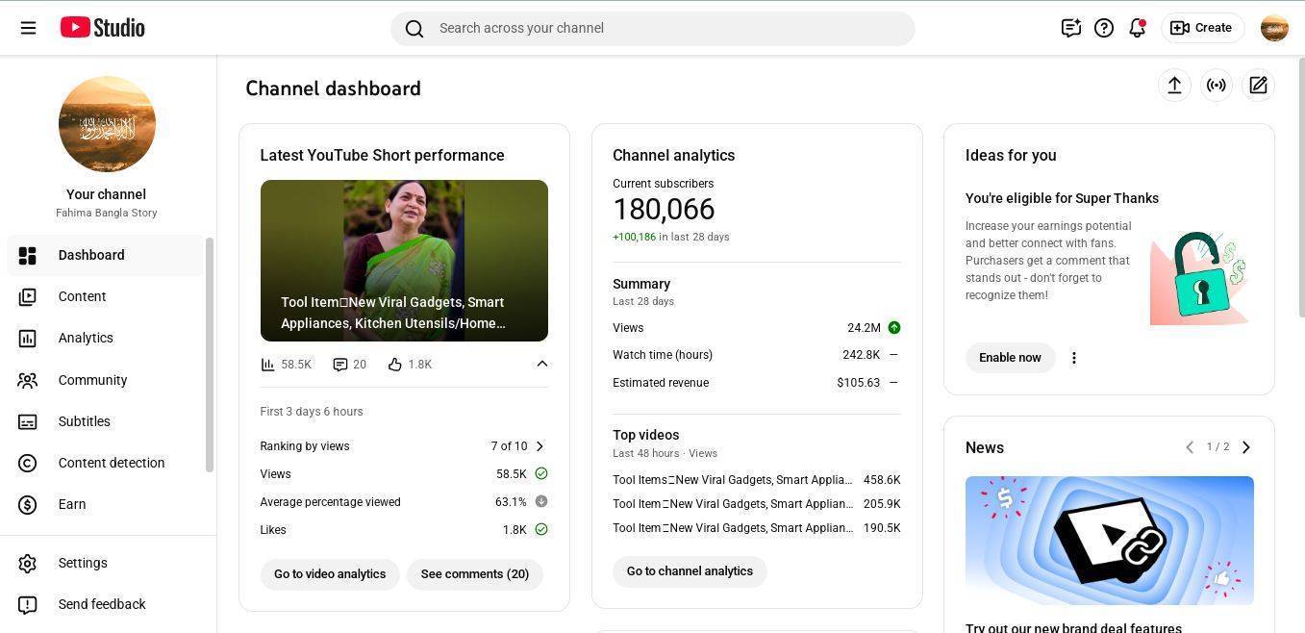The image size is (1305, 633).
Task: Go to next News card
Action: 1246,447
